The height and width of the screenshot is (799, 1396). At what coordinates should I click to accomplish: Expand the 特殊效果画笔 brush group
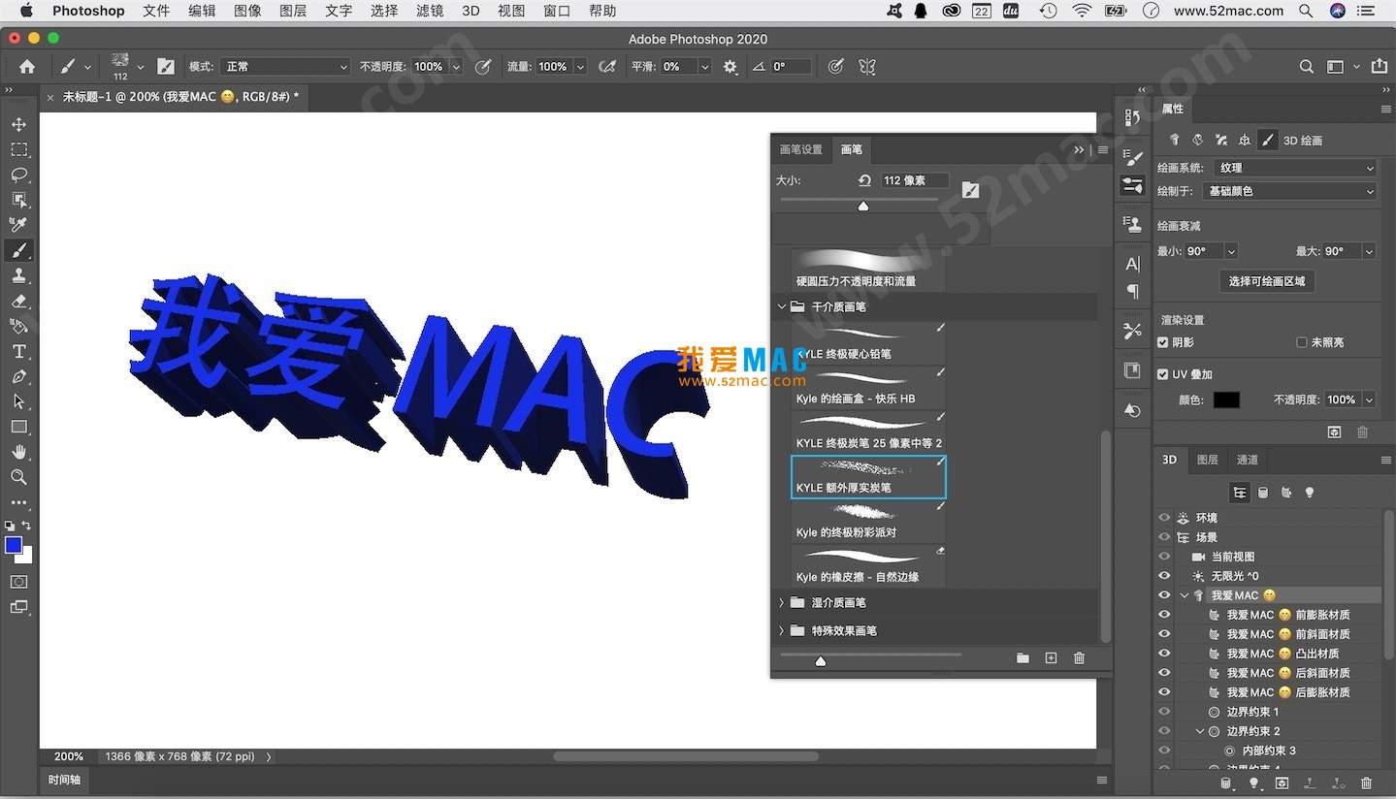pyautogui.click(x=782, y=630)
